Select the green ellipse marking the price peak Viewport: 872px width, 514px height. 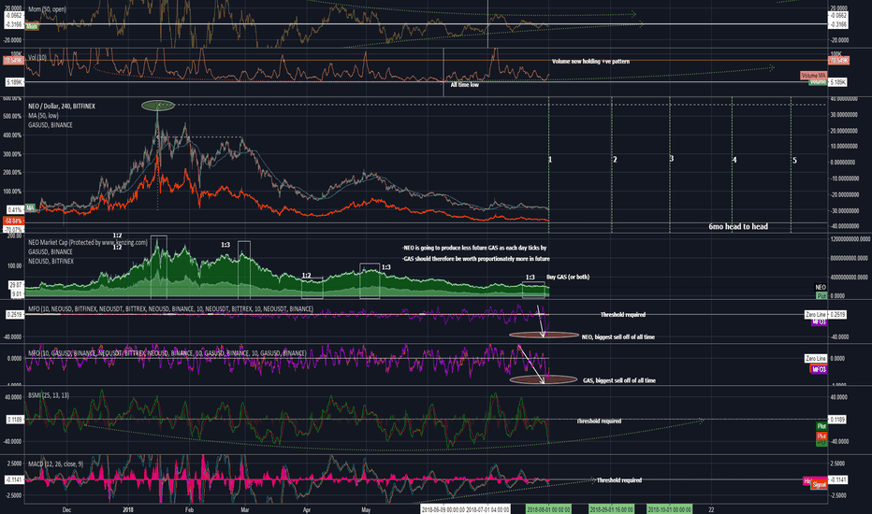[158, 105]
